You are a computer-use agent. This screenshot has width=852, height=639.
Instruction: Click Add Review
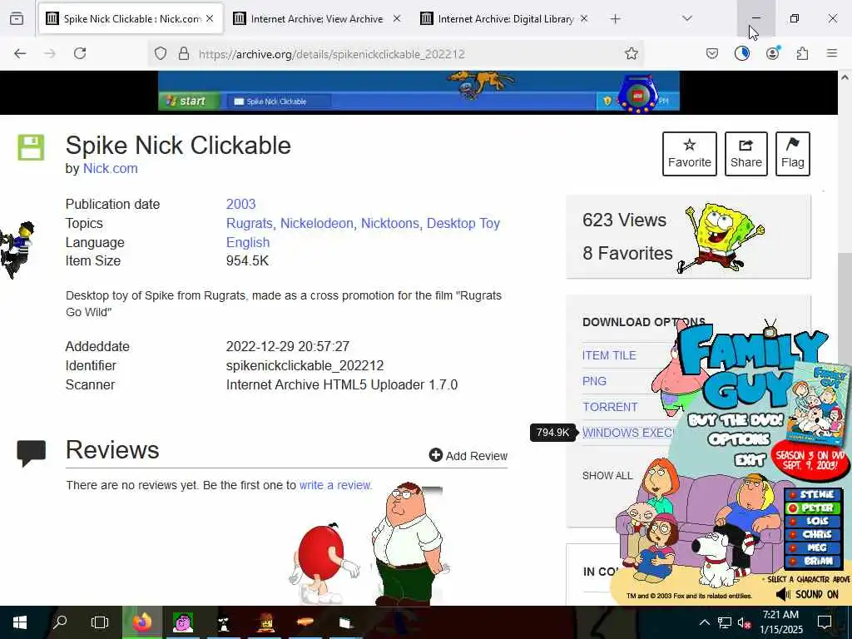[468, 455]
